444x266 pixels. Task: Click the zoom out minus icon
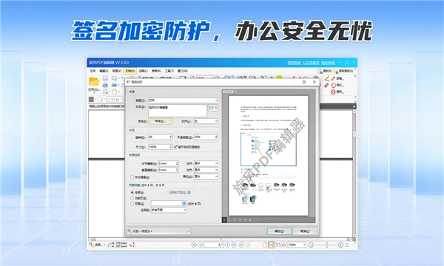[x=311, y=245]
